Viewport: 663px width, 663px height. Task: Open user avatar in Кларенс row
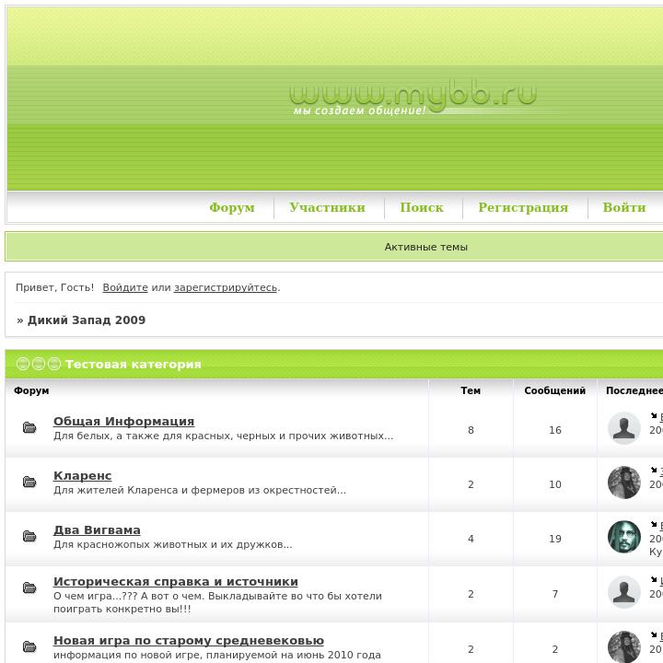(624, 483)
